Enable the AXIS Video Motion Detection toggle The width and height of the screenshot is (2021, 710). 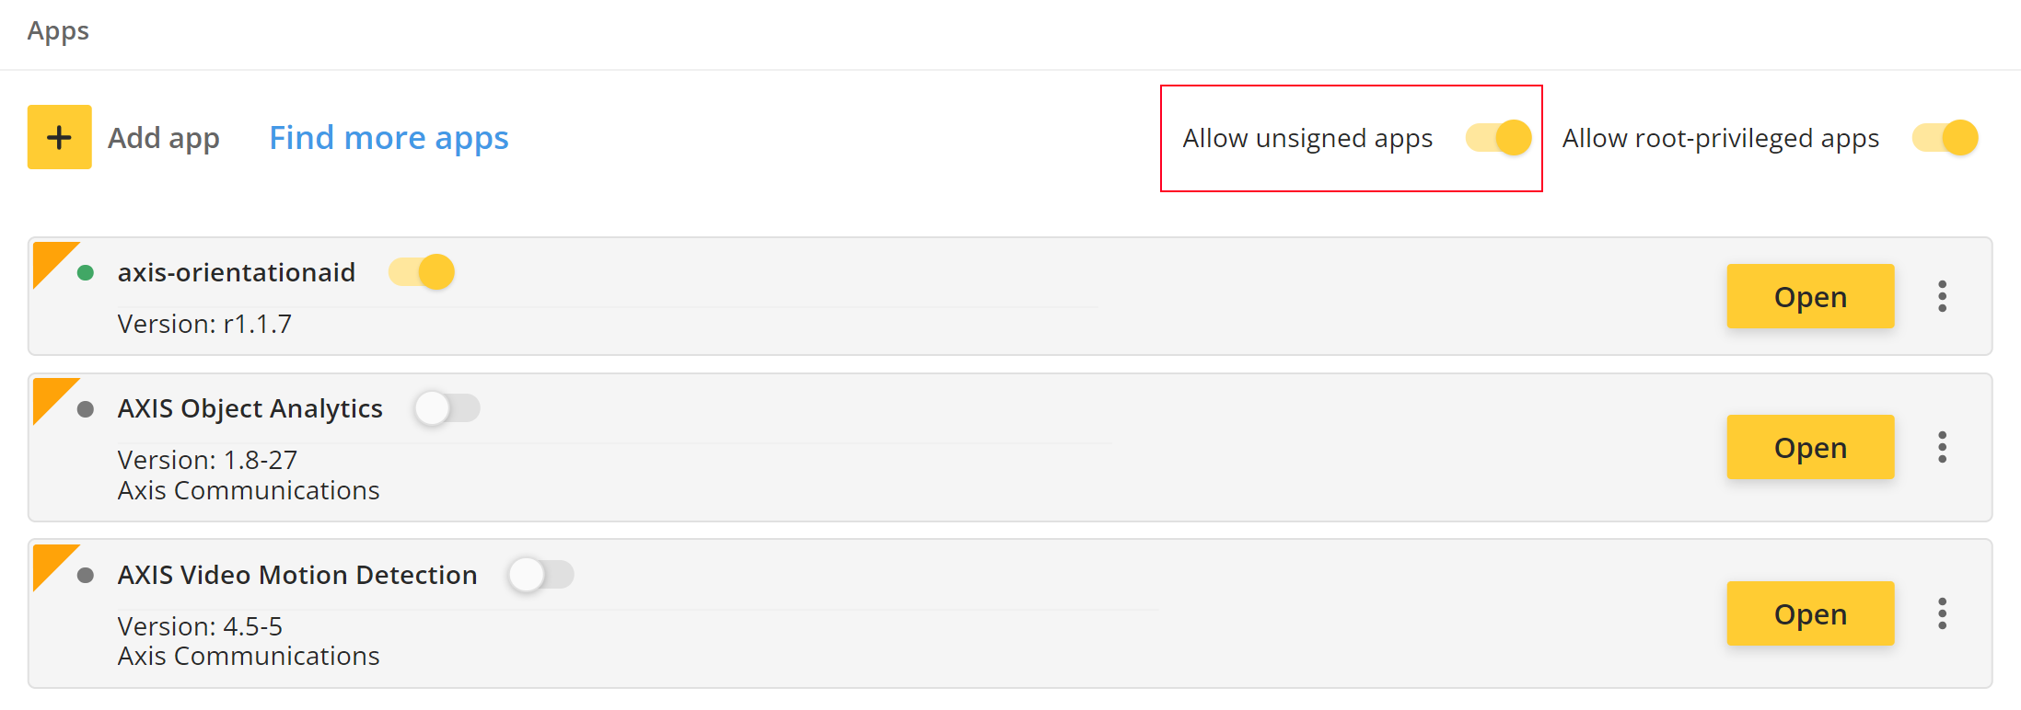540,575
